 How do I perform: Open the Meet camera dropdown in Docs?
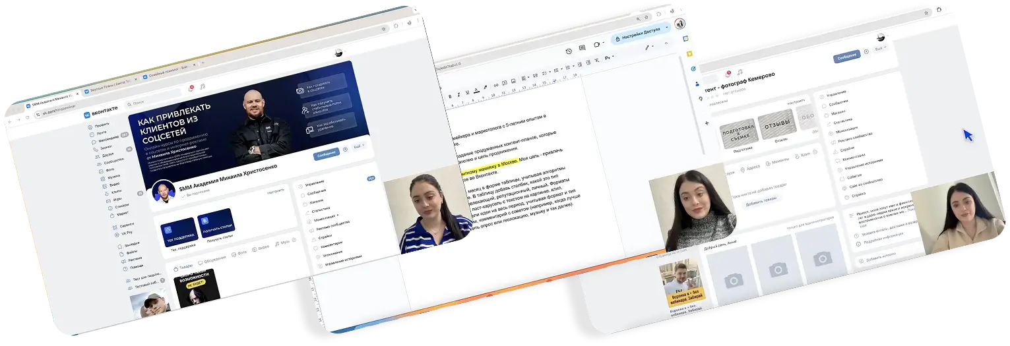pos(599,43)
